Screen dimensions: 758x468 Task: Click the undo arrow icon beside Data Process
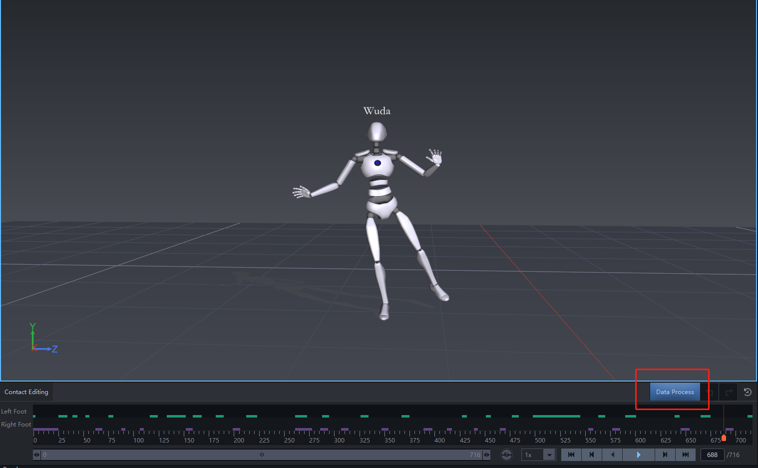click(710, 392)
